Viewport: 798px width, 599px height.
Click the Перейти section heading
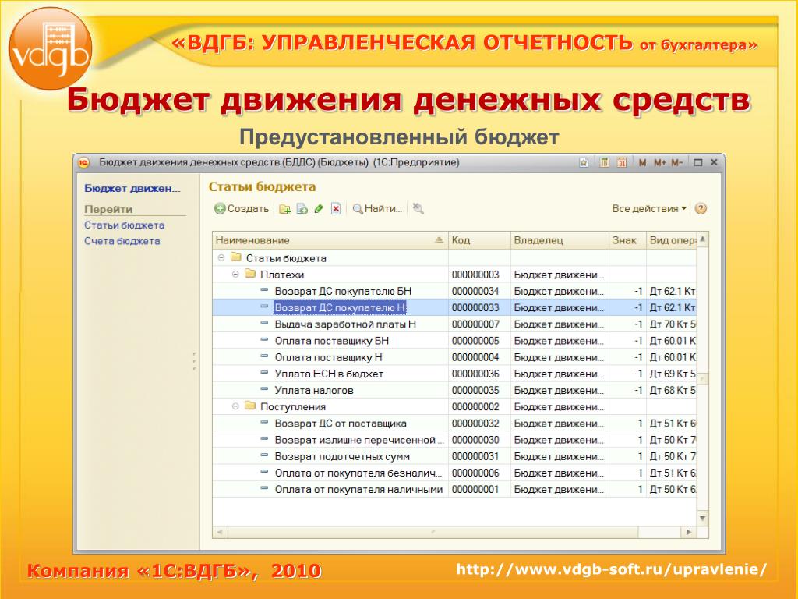point(108,209)
